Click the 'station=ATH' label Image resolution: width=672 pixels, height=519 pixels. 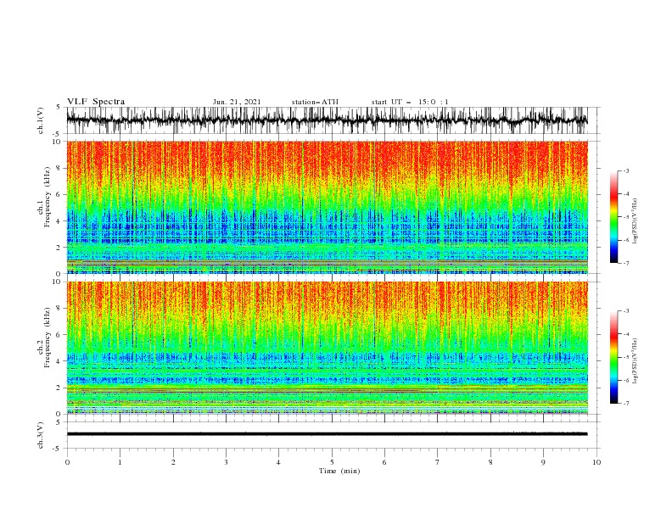tap(315, 102)
